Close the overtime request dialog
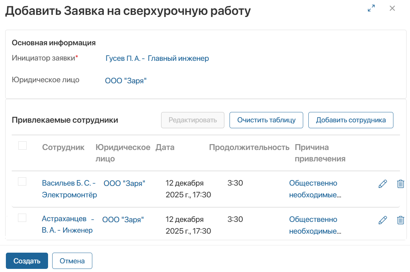This screenshot has width=410, height=272. [392, 8]
